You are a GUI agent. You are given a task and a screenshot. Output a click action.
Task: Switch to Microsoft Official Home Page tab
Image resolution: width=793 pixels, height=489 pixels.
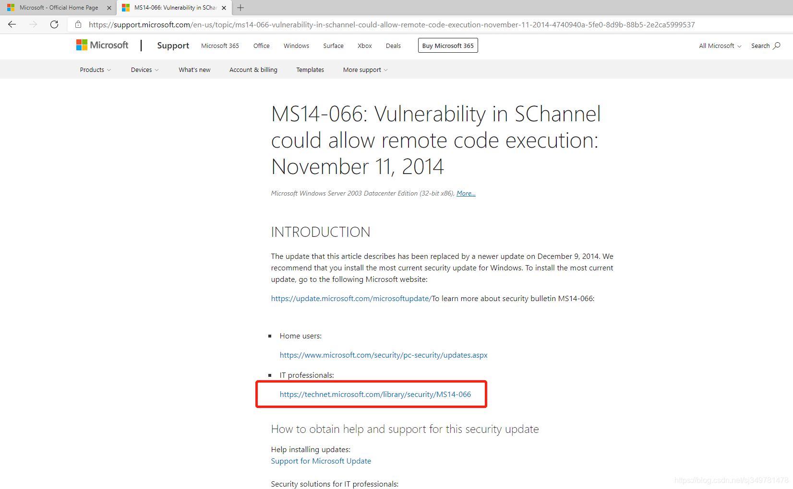(x=59, y=8)
